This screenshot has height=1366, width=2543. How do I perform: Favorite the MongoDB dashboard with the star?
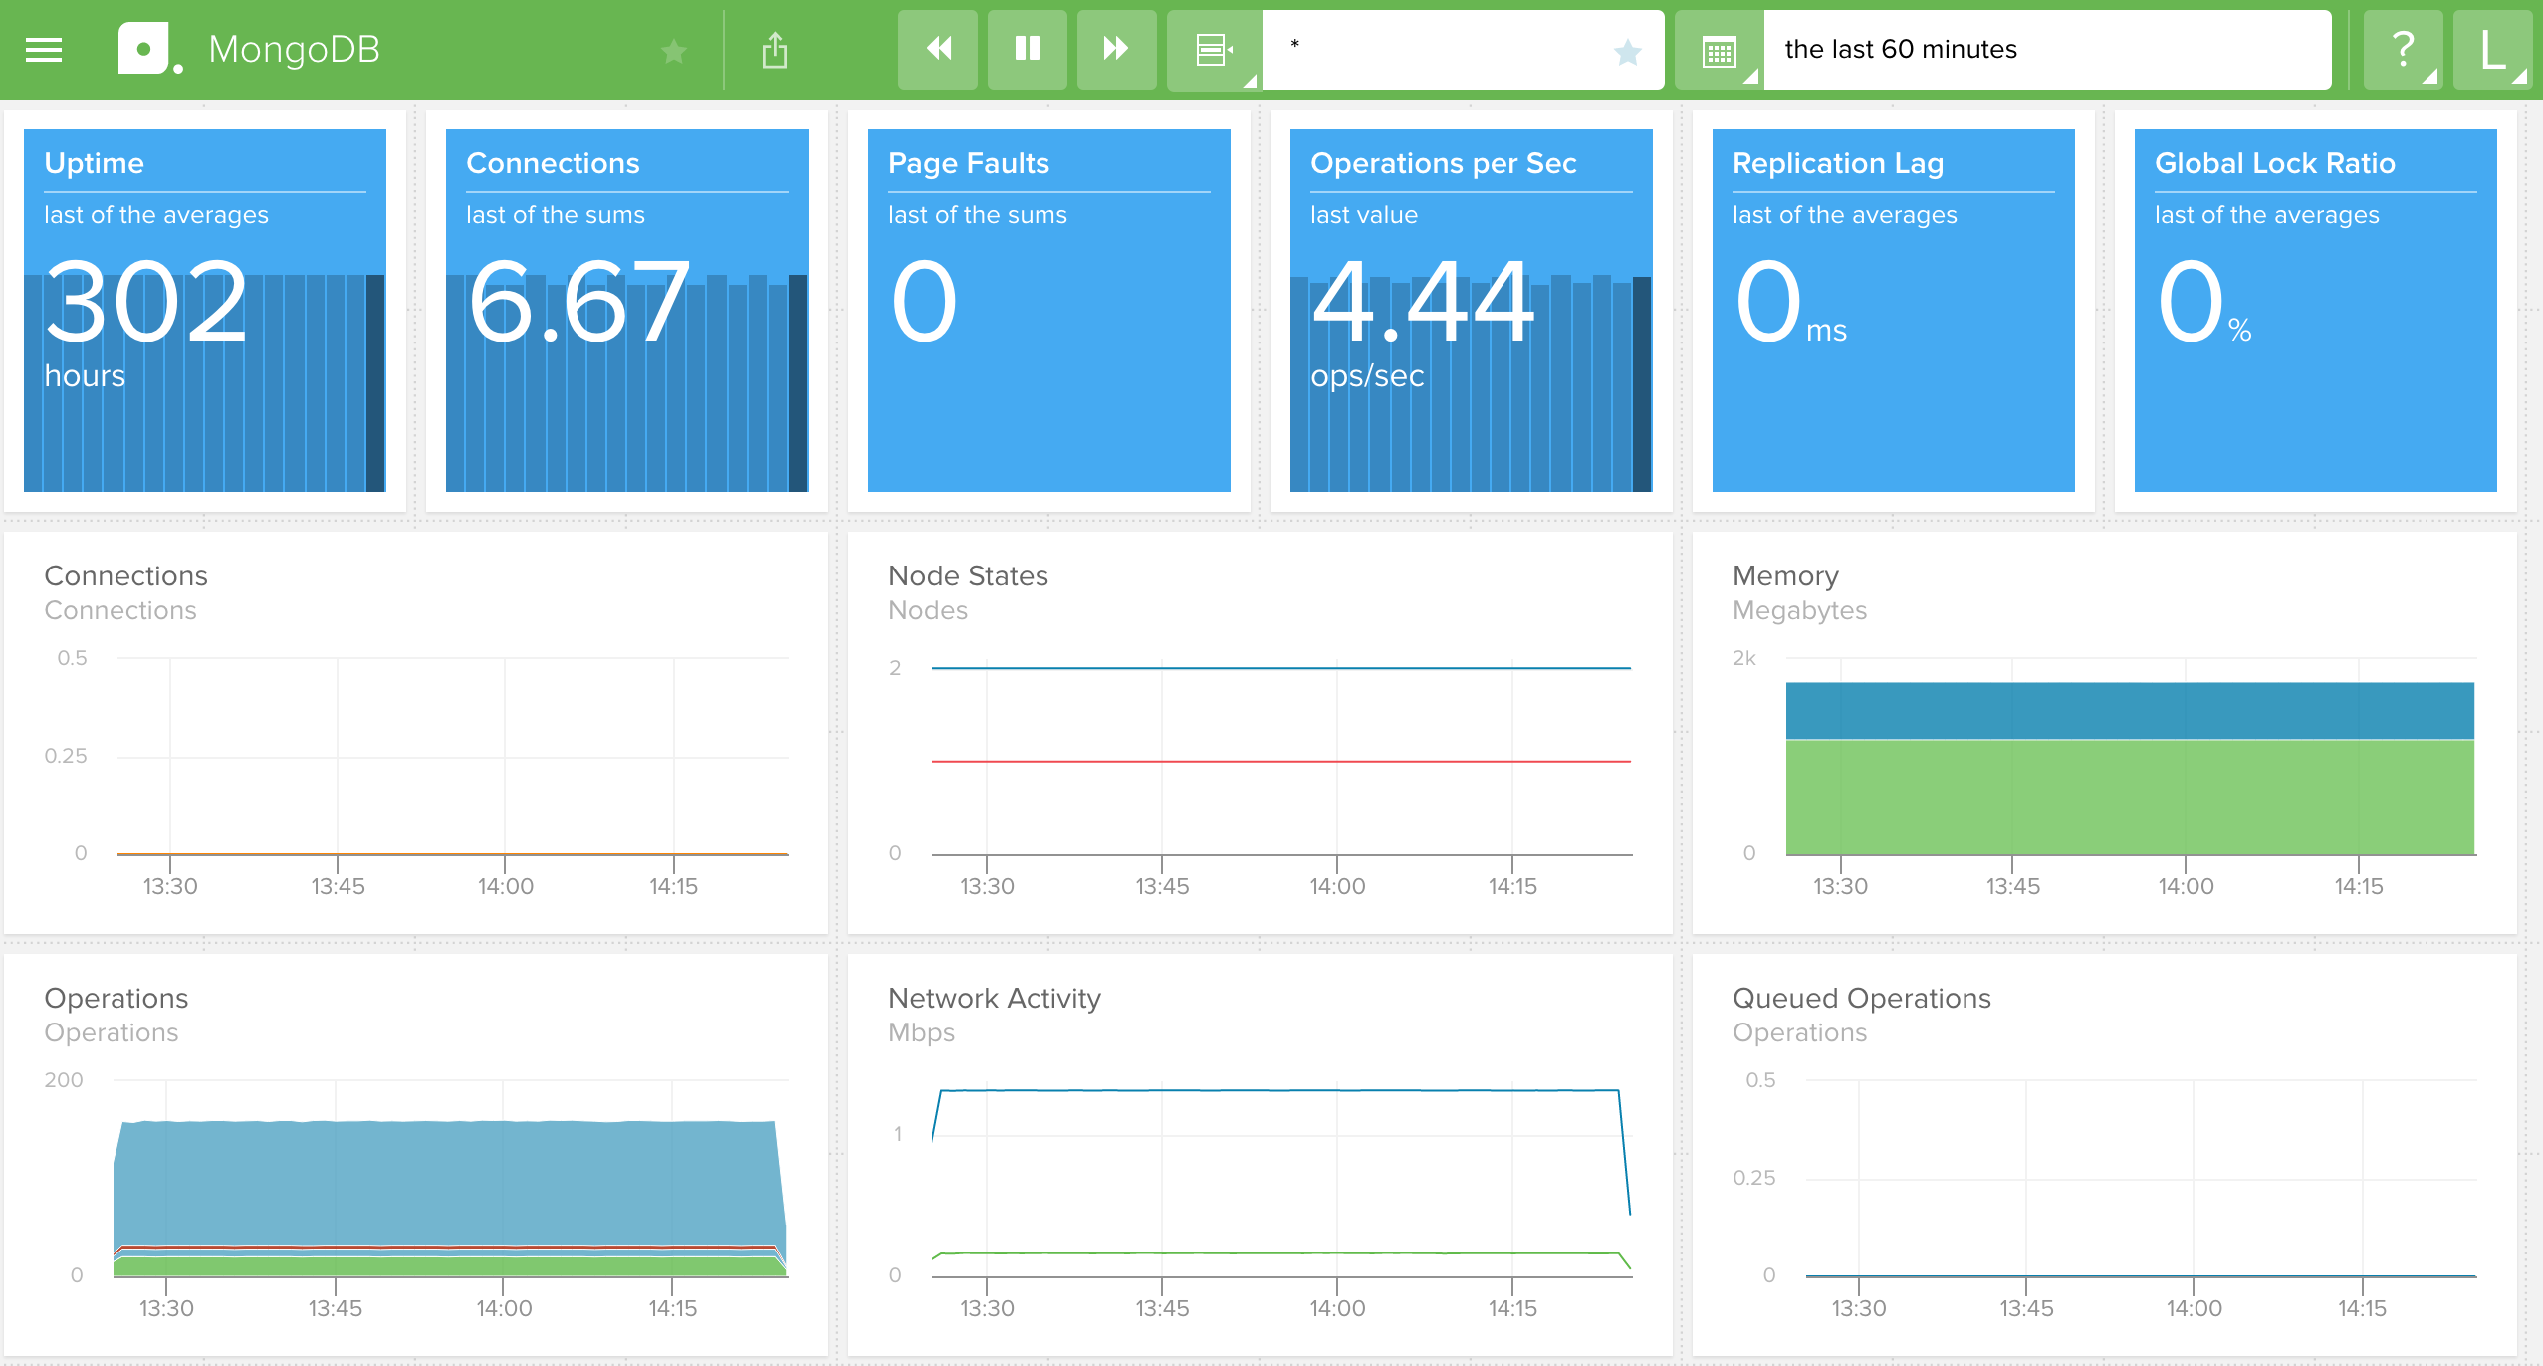674,51
